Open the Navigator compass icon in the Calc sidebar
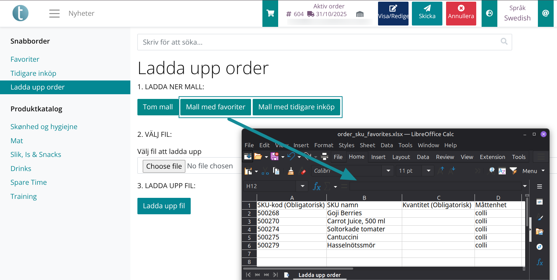This screenshot has width=557, height=280. (x=540, y=247)
